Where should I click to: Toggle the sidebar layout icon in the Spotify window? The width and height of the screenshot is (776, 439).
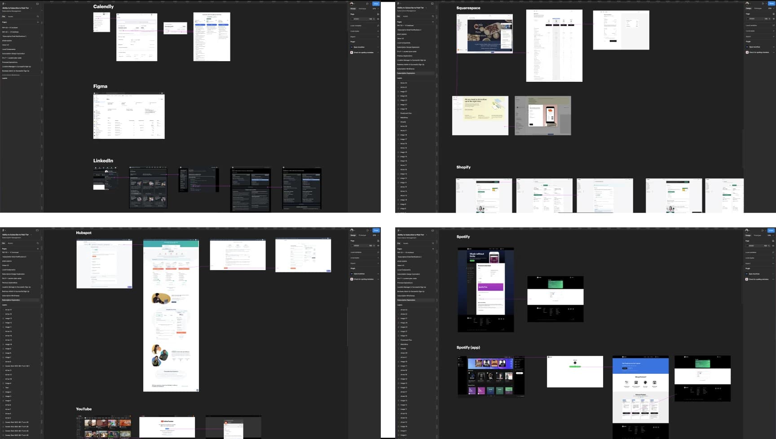[x=432, y=231]
